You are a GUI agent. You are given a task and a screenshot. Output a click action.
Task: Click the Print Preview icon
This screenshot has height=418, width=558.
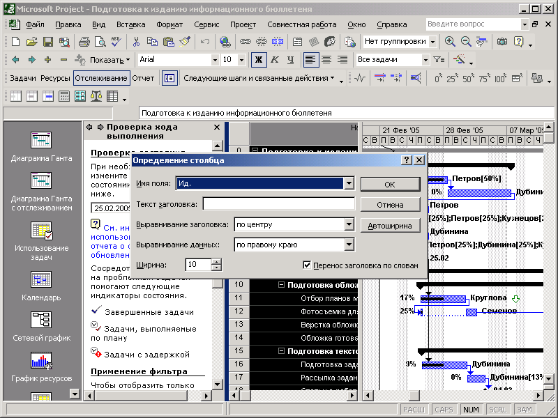tap(100, 42)
